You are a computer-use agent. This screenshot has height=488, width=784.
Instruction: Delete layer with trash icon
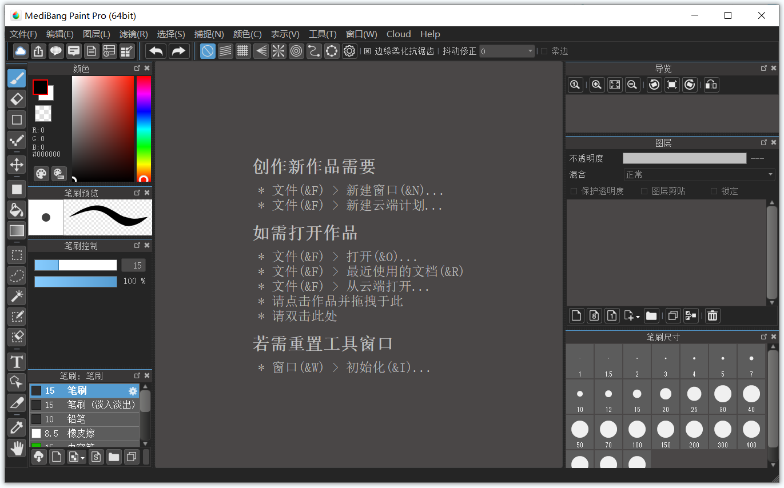click(712, 315)
